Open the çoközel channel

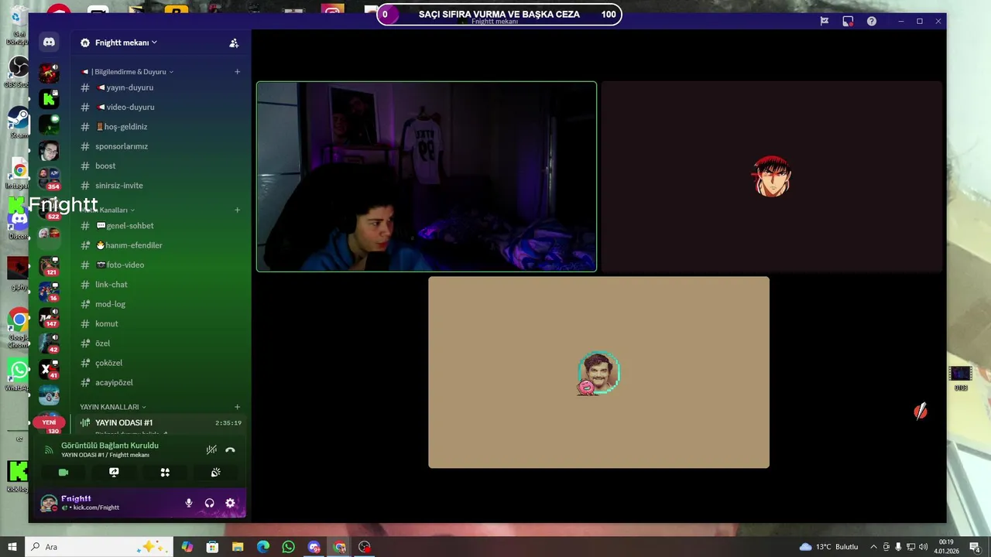click(x=160, y=363)
